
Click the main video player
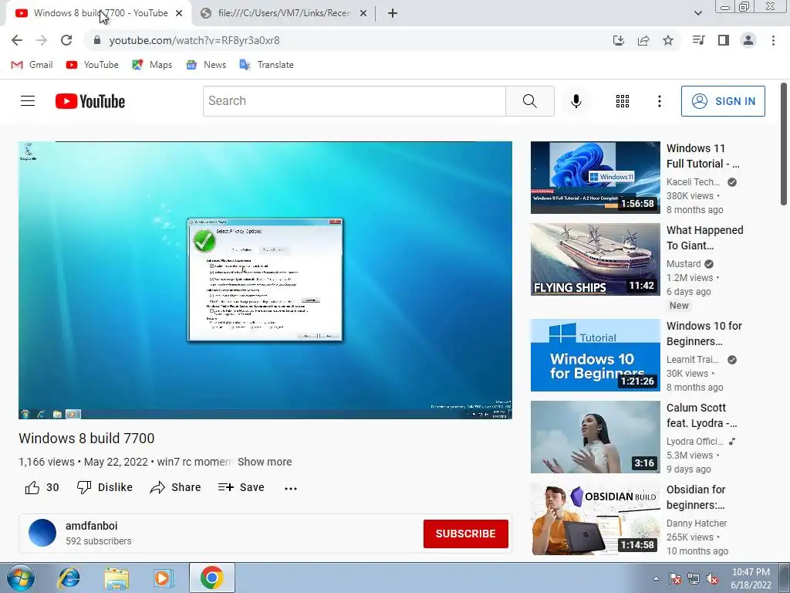tap(265, 280)
